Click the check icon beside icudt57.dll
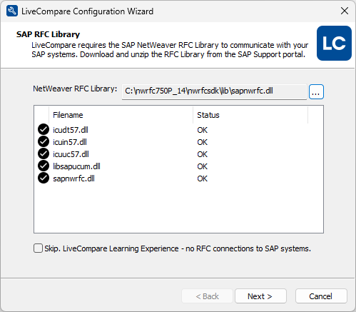The width and height of the screenshot is (356, 312). click(44, 129)
